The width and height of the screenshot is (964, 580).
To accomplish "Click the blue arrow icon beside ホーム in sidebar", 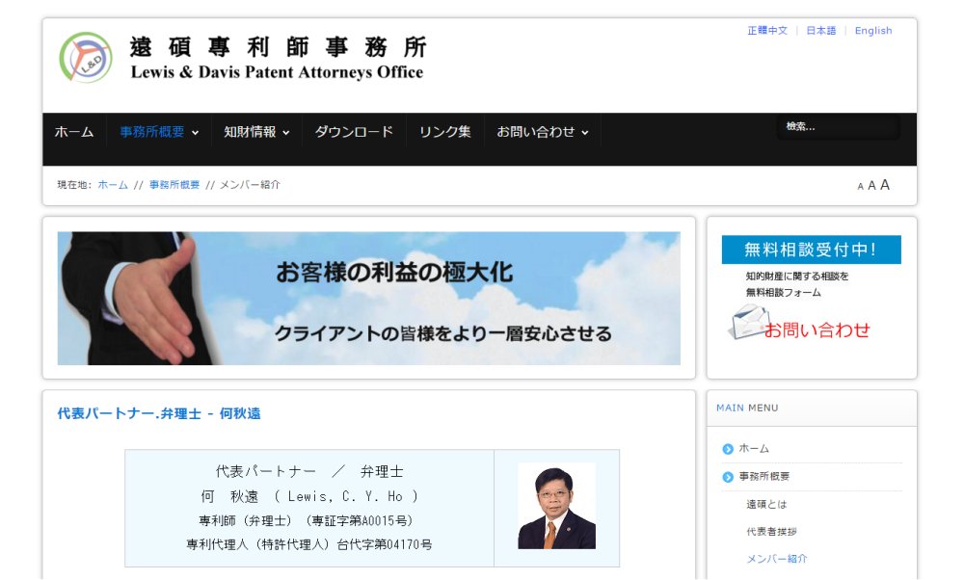I will pos(728,449).
